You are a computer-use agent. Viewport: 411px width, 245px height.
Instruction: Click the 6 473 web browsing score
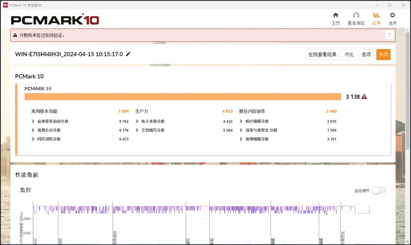click(124, 139)
